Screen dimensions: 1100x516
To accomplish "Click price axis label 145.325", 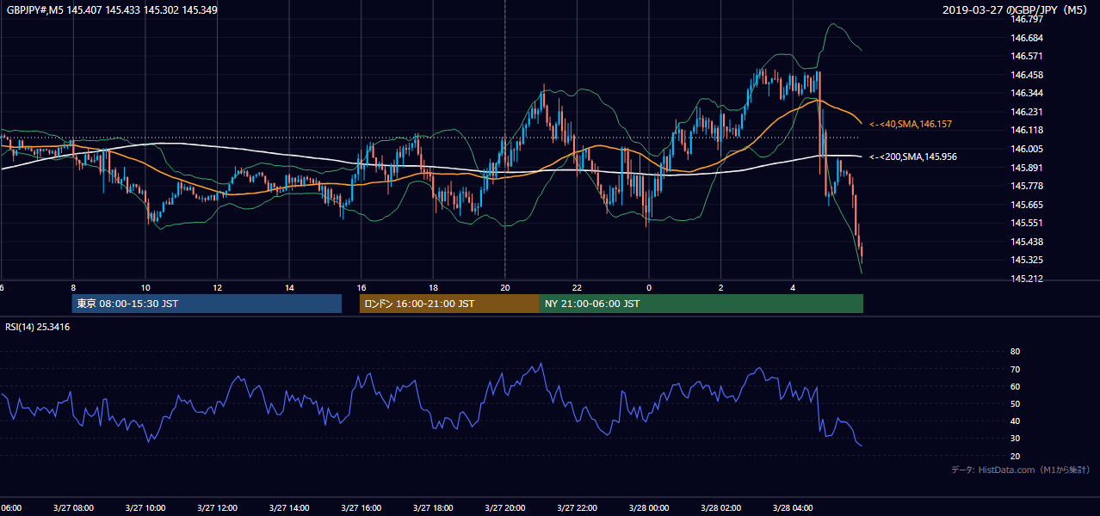I will coord(1027,260).
